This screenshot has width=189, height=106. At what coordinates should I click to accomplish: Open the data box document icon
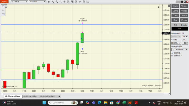pyautogui.click(x=68, y=2)
